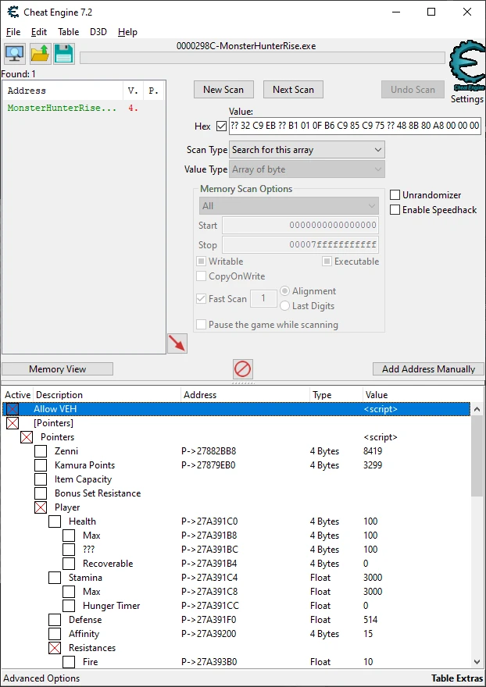Open the memory region All dropdown
The width and height of the screenshot is (486, 687).
pyautogui.click(x=289, y=206)
